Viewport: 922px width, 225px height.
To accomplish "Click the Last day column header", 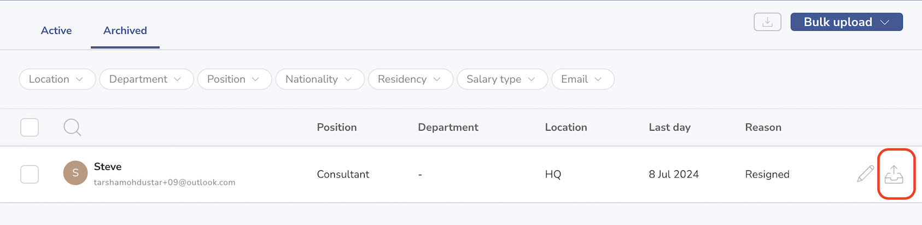I will [669, 127].
